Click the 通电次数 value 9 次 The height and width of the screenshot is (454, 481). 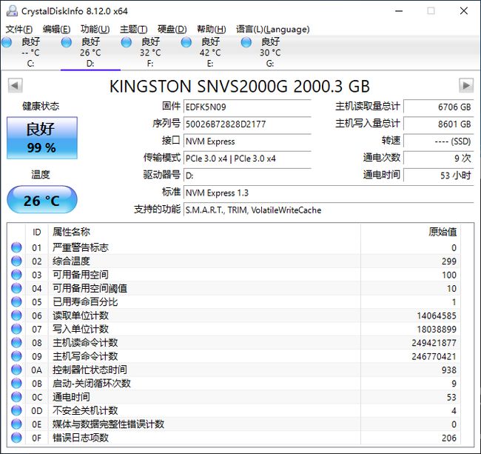[439, 158]
